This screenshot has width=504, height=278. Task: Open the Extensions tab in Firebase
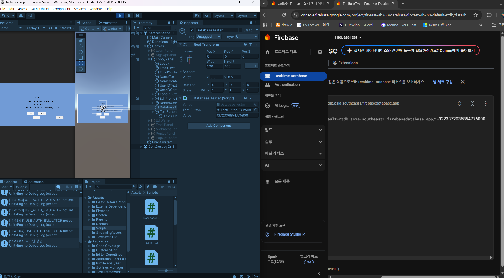(x=345, y=63)
